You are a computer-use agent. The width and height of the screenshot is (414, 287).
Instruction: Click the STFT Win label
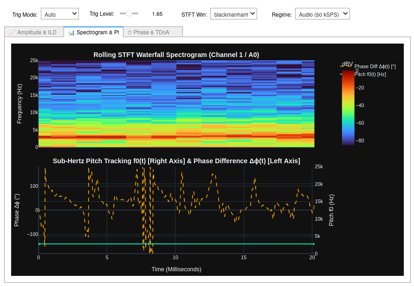[x=194, y=15]
